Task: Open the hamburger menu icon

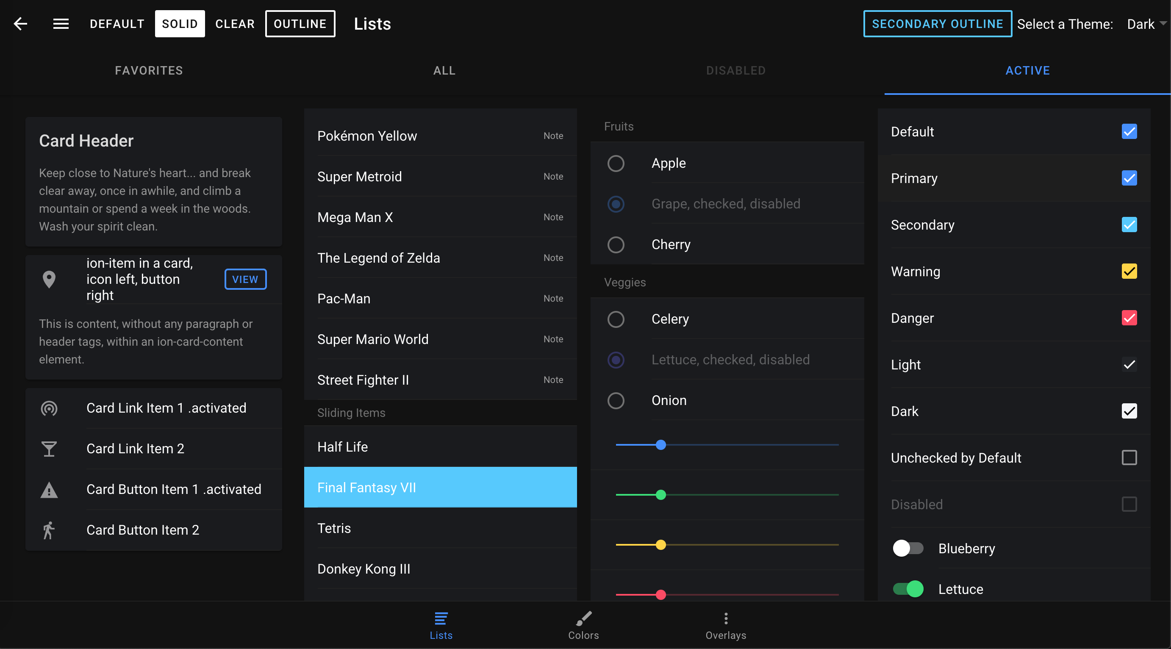Action: click(61, 24)
